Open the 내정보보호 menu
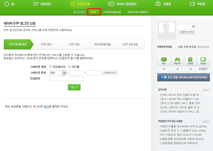 click(x=83, y=4)
